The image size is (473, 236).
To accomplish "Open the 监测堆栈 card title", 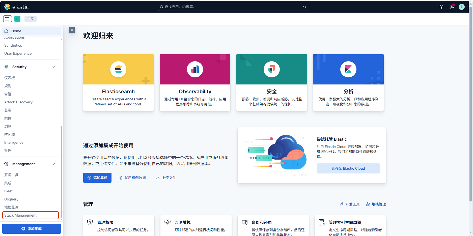I will pos(182,222).
